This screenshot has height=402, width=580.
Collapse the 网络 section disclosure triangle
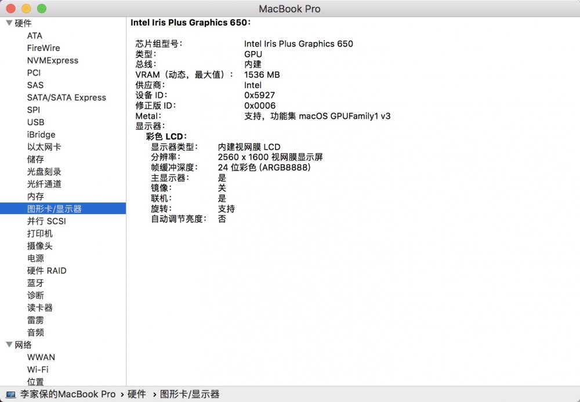(9, 345)
